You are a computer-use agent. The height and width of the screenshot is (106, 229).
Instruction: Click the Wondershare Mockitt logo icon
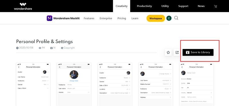point(49,18)
